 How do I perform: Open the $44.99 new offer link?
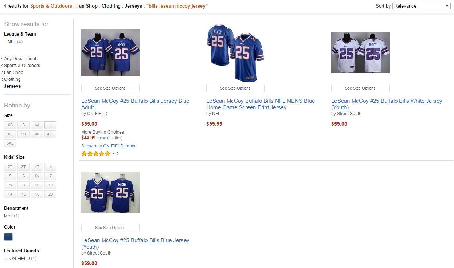point(89,138)
